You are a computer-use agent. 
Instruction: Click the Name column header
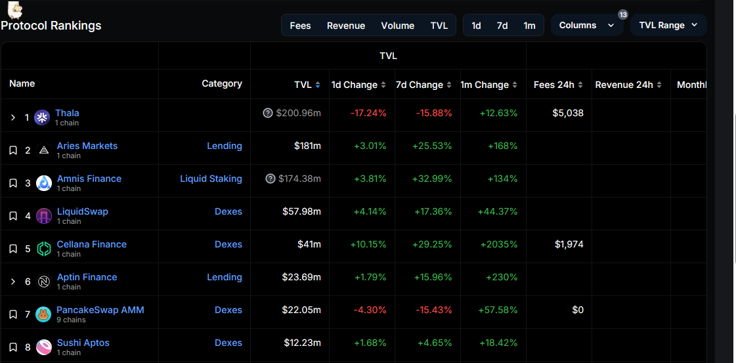(22, 83)
